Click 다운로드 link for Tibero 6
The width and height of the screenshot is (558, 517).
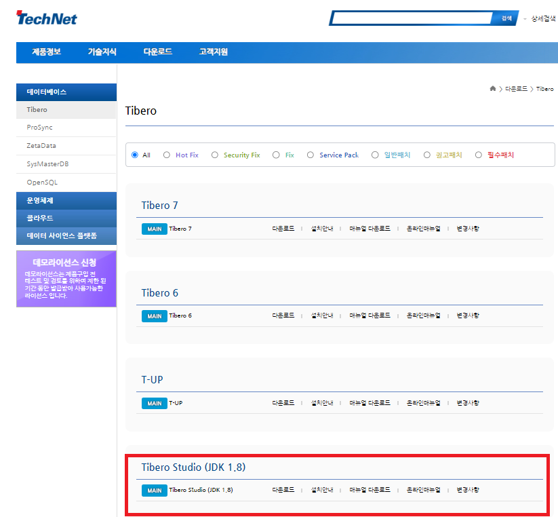coord(283,315)
